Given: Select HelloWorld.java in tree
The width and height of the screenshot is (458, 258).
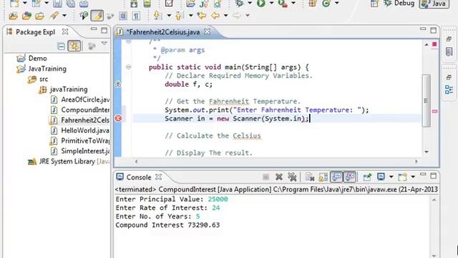Looking at the screenshot, I should (x=79, y=130).
